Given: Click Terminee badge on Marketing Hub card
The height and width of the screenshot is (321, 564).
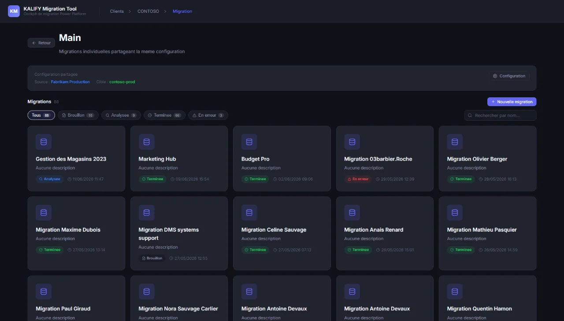Looking at the screenshot, I should [x=152, y=179].
